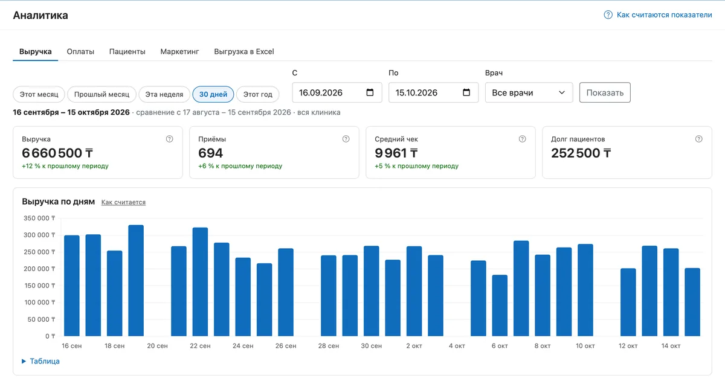This screenshot has width=725, height=384.
Task: Open the Маркетинг tab
Action: coord(180,51)
